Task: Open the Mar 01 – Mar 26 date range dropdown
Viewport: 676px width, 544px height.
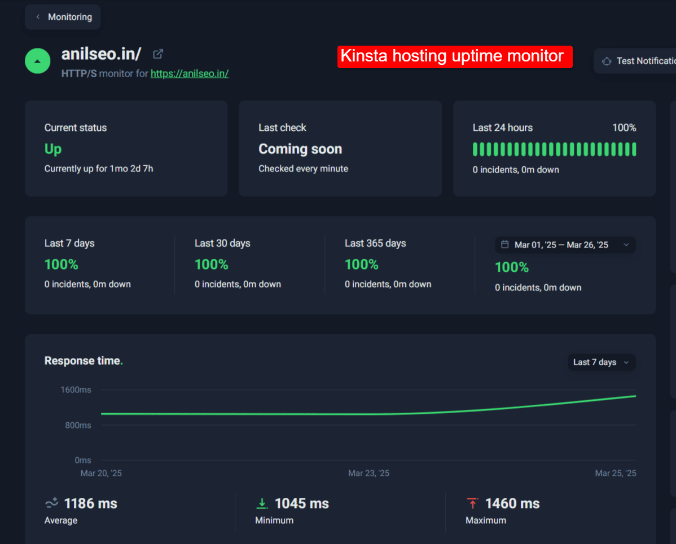Action: (565, 245)
